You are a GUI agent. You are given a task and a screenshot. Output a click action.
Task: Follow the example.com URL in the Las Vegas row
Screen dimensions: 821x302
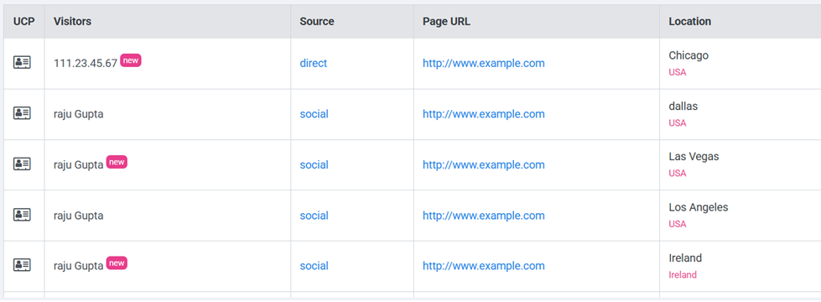[484, 165]
